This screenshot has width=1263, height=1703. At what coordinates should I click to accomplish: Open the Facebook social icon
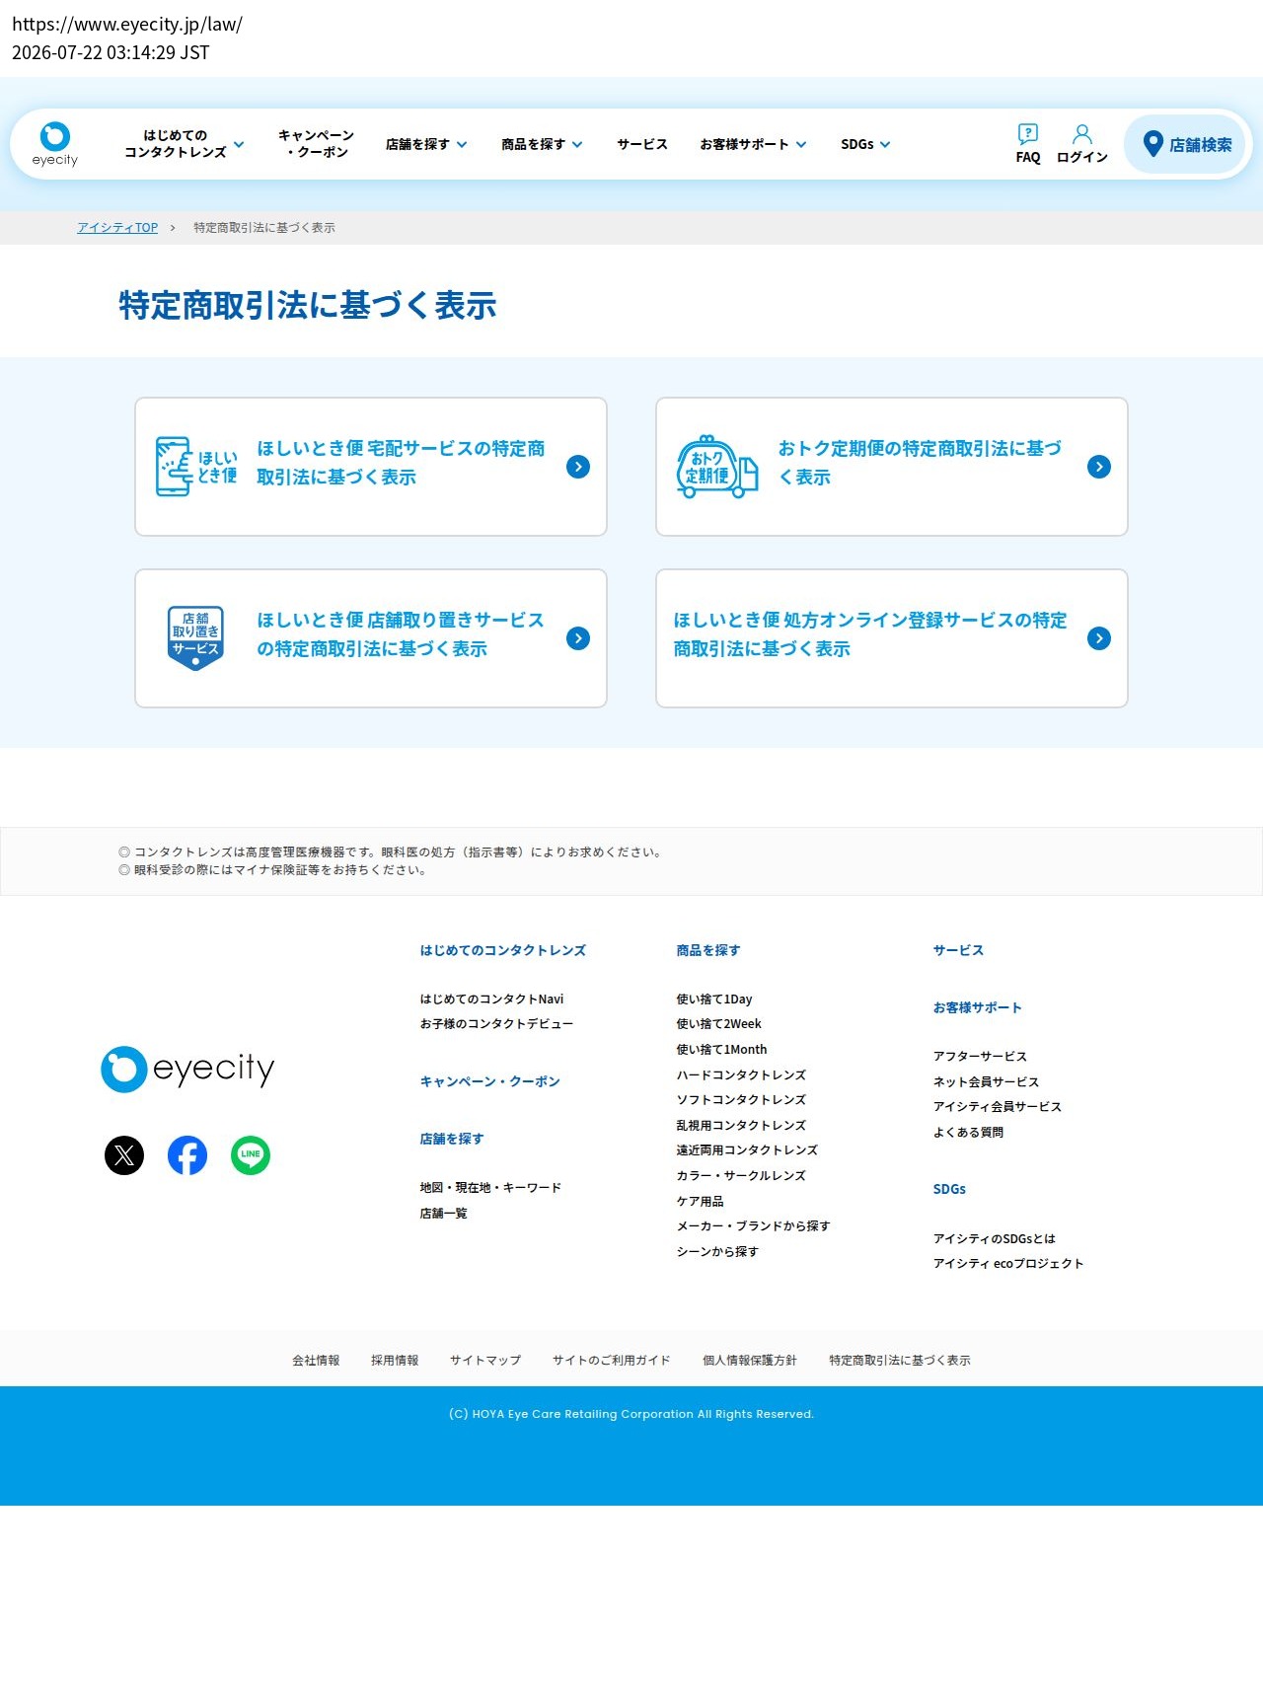click(x=187, y=1155)
